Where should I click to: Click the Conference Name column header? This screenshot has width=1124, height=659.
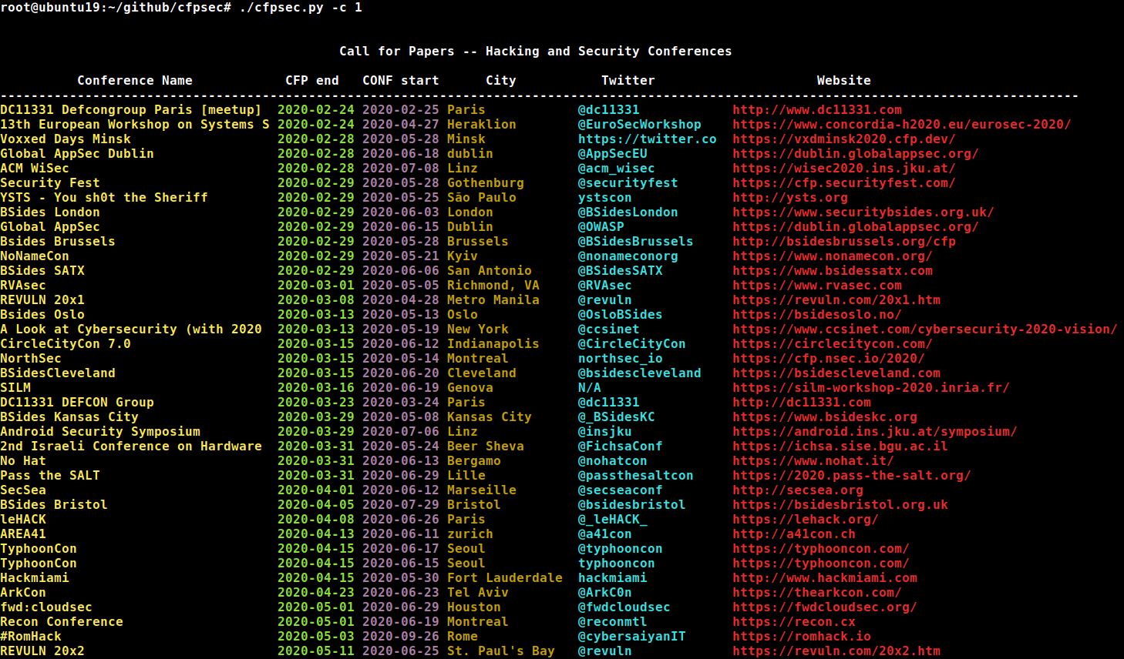point(135,80)
